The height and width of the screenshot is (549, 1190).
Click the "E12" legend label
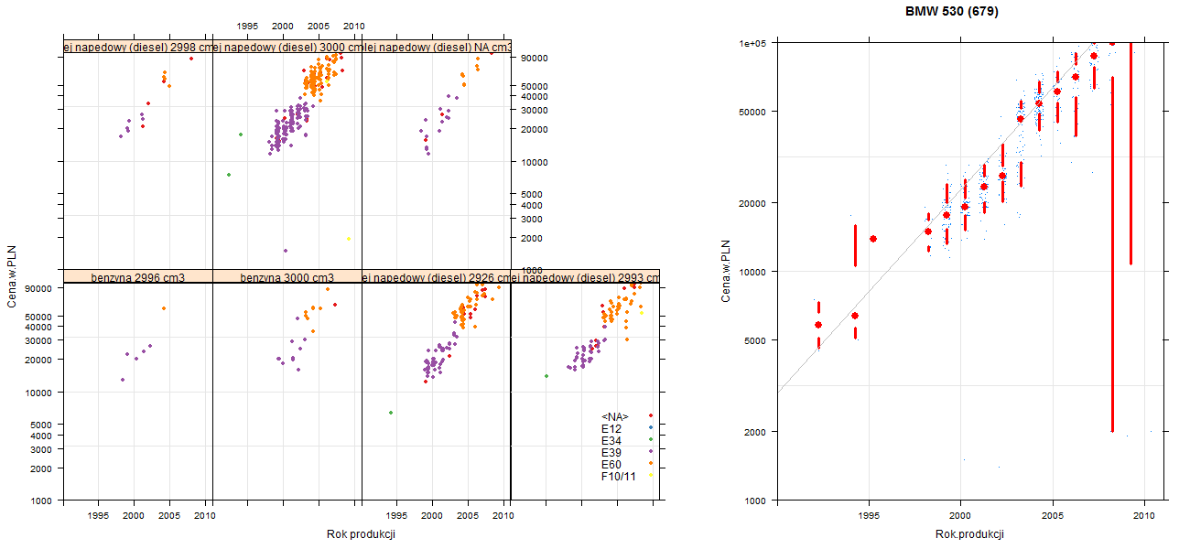[611, 429]
